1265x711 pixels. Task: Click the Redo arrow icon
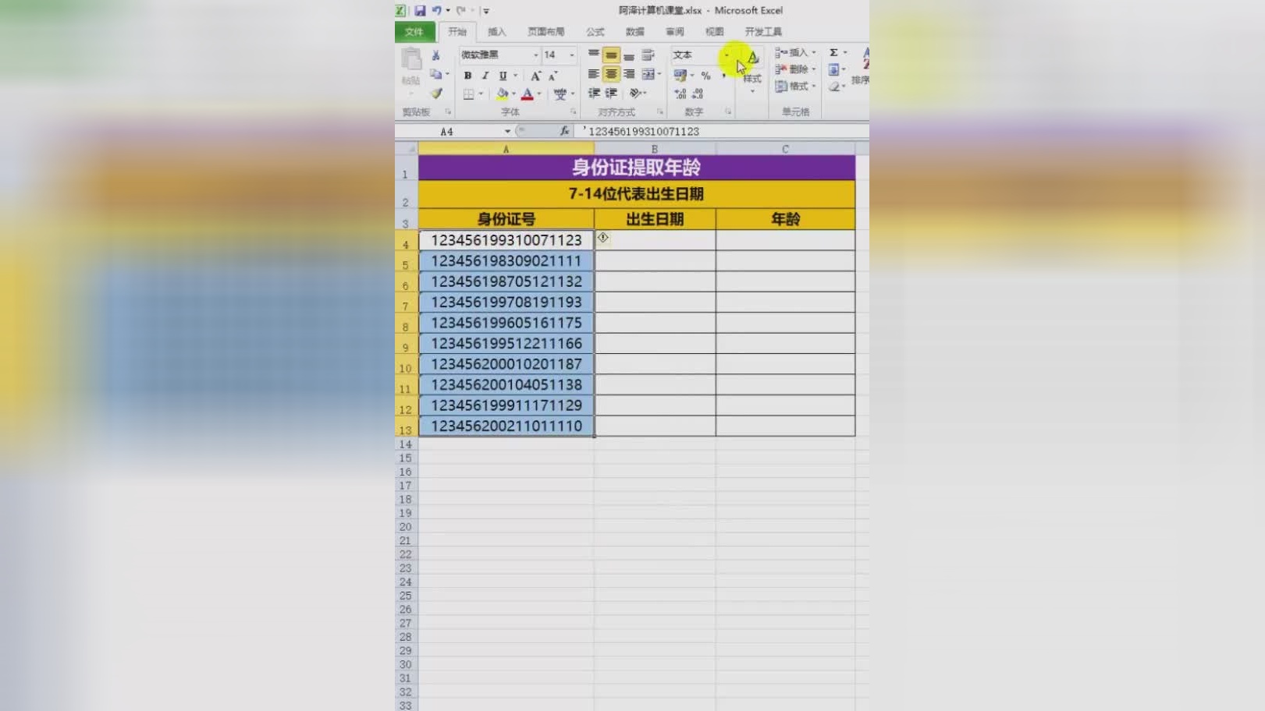tap(461, 11)
